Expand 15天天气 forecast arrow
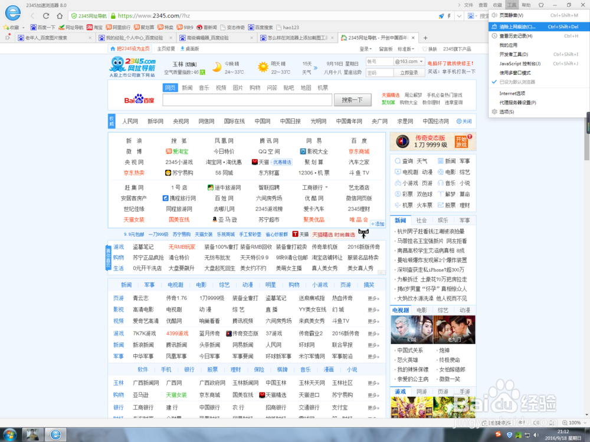The width and height of the screenshot is (590, 442). pos(315,68)
